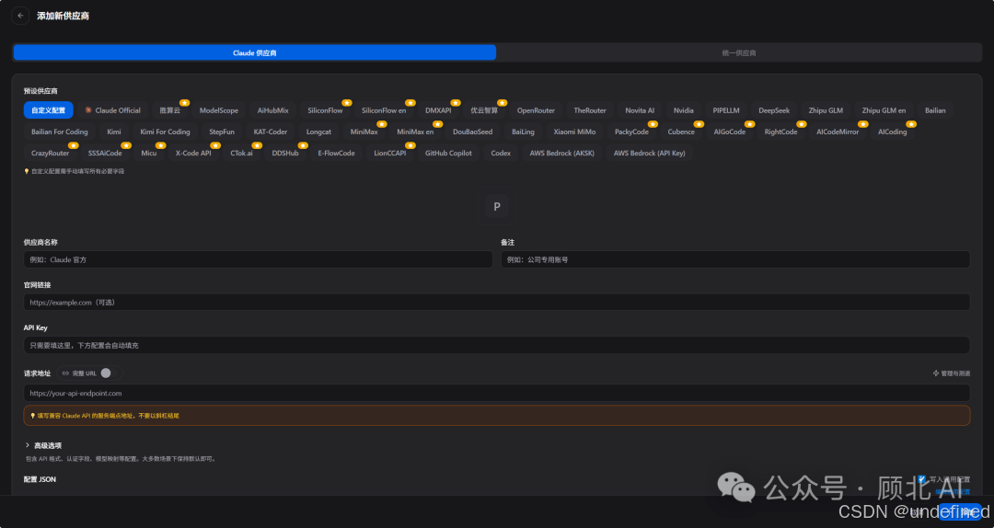Viewport: 994px width, 528px height.
Task: Select the AWS Bedrock (API Key) preset
Action: tap(649, 154)
